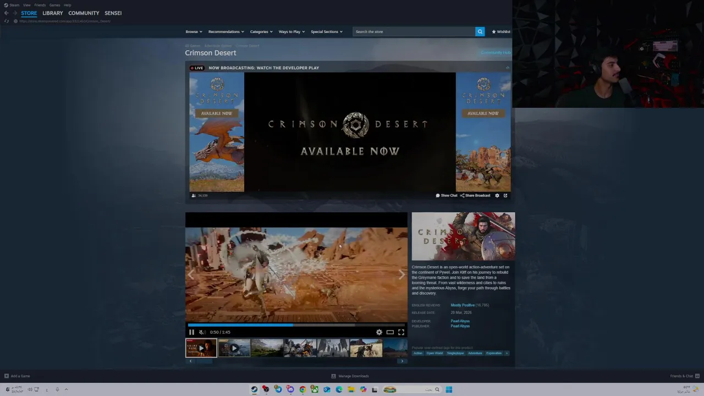
Task: Click the Crimson Desert capsule image
Action: point(463,236)
